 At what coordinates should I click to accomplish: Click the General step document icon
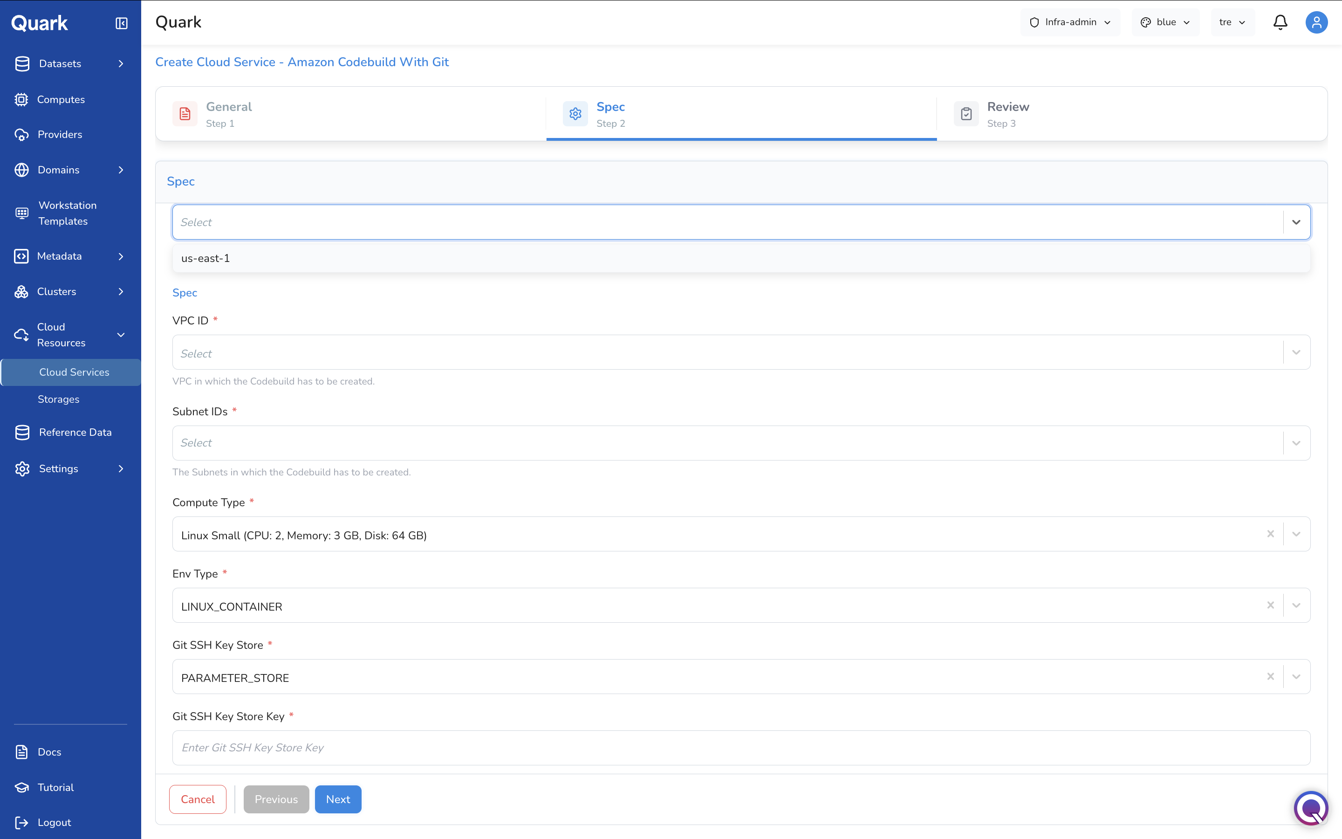pyautogui.click(x=185, y=114)
